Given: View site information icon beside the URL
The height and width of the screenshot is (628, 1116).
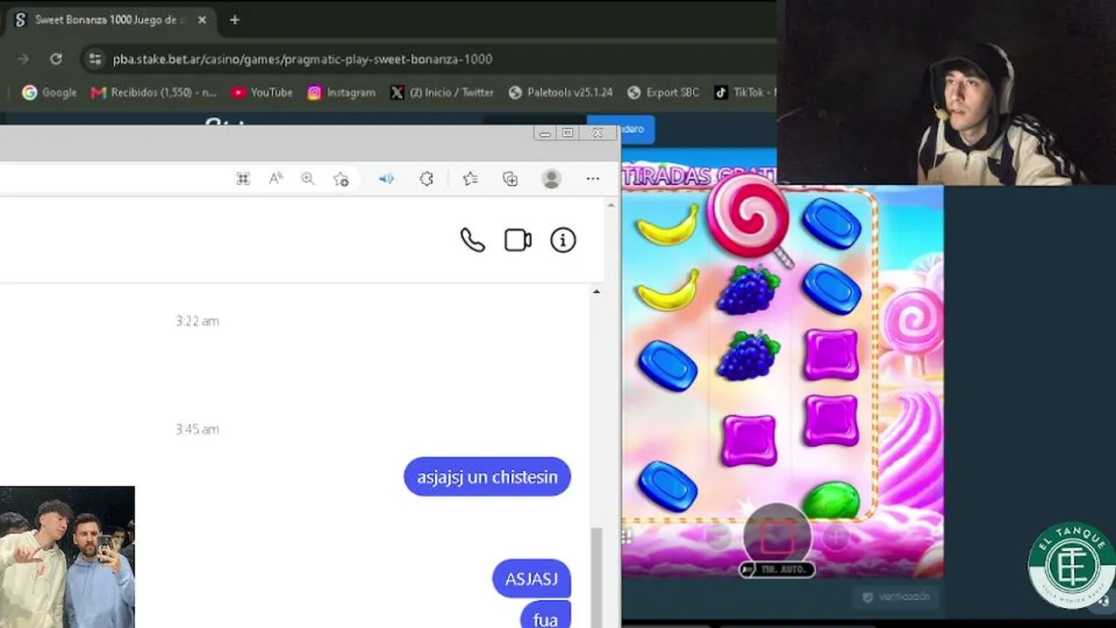Looking at the screenshot, I should pos(95,59).
